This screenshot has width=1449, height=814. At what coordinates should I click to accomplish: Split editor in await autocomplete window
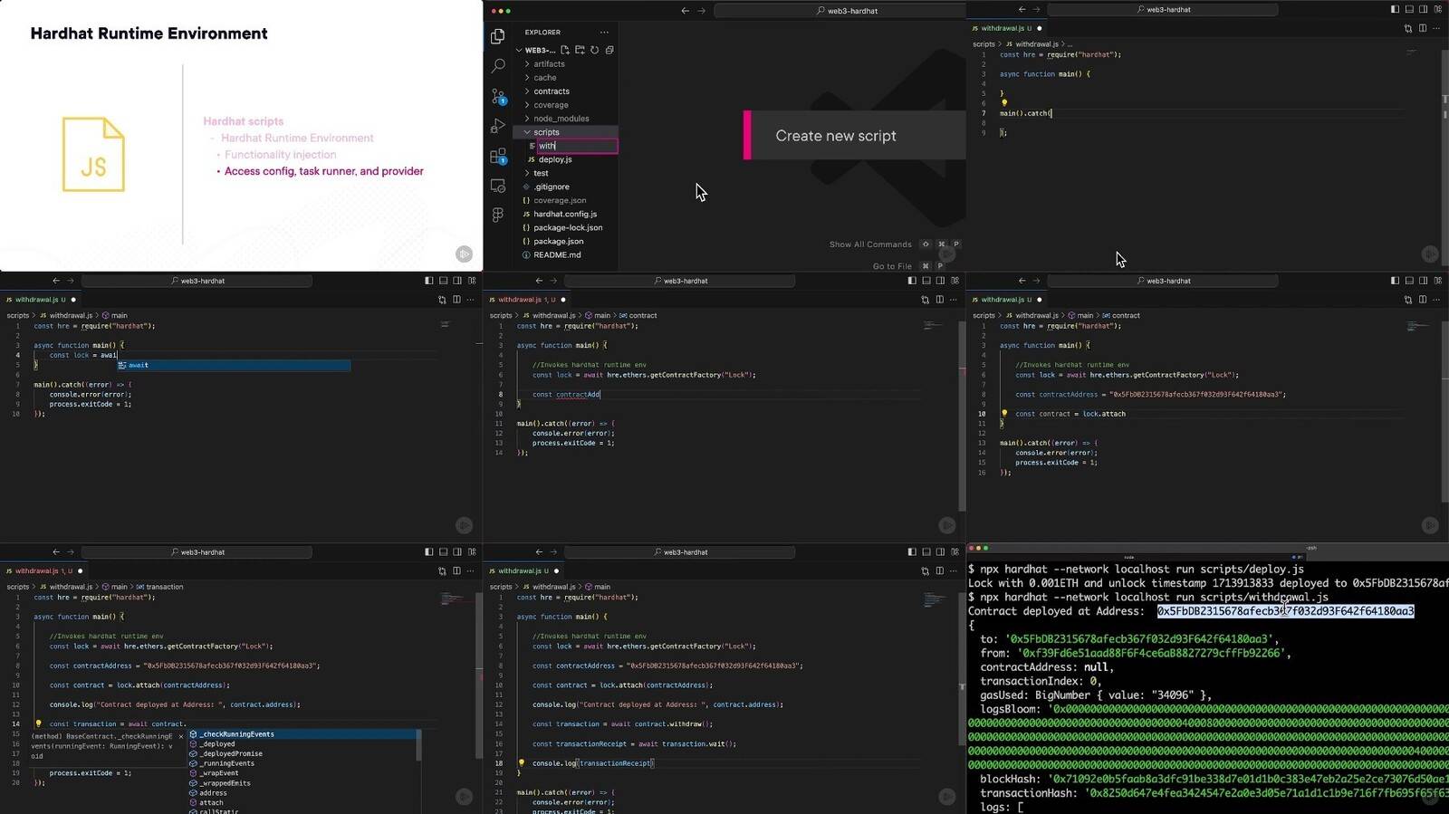tap(456, 300)
